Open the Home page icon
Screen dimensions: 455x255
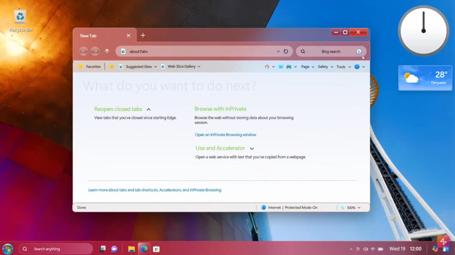[x=267, y=67]
